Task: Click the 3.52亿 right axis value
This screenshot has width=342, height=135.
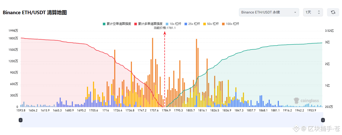Action: [x=329, y=31]
